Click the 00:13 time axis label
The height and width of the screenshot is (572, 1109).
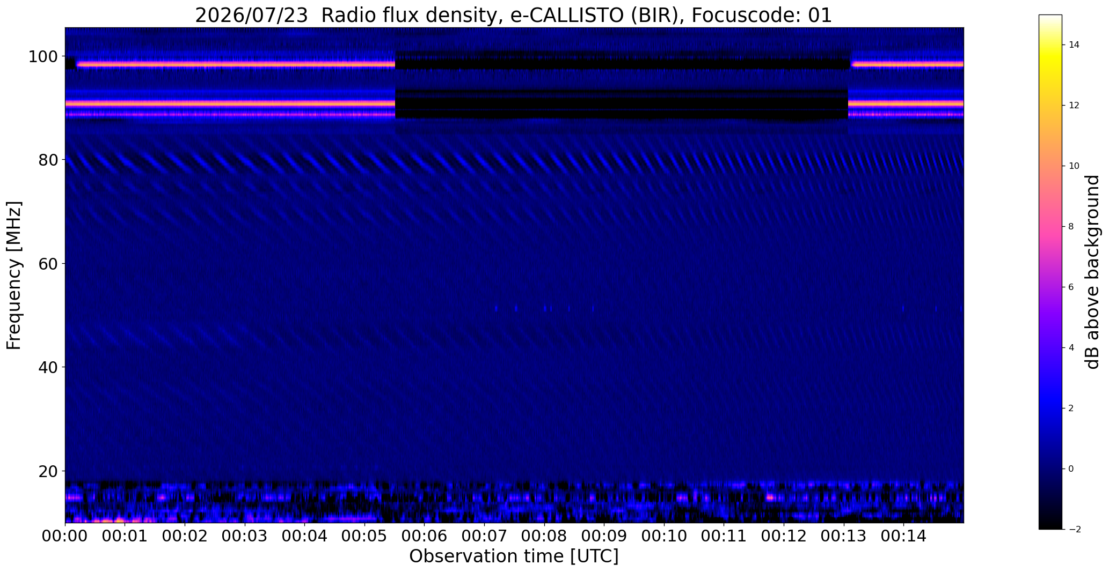point(843,537)
